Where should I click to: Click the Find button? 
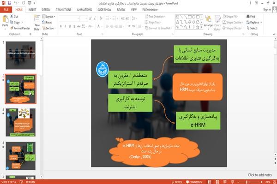tap(251, 17)
